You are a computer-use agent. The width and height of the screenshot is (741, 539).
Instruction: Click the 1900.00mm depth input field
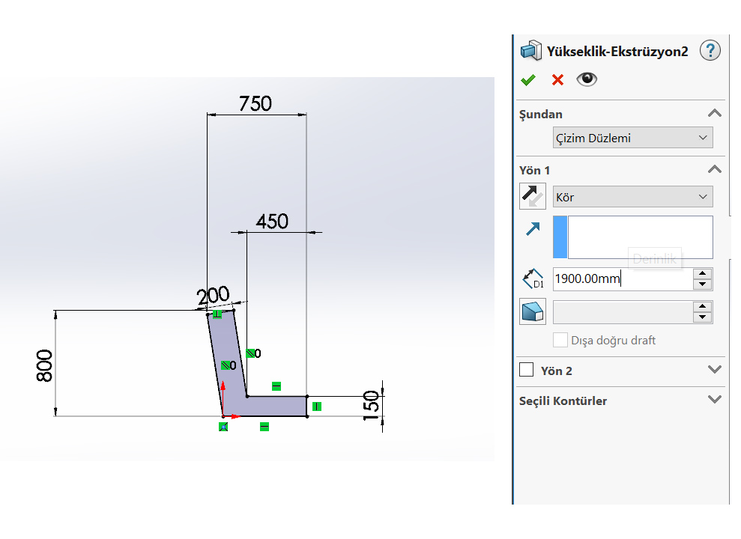(623, 279)
